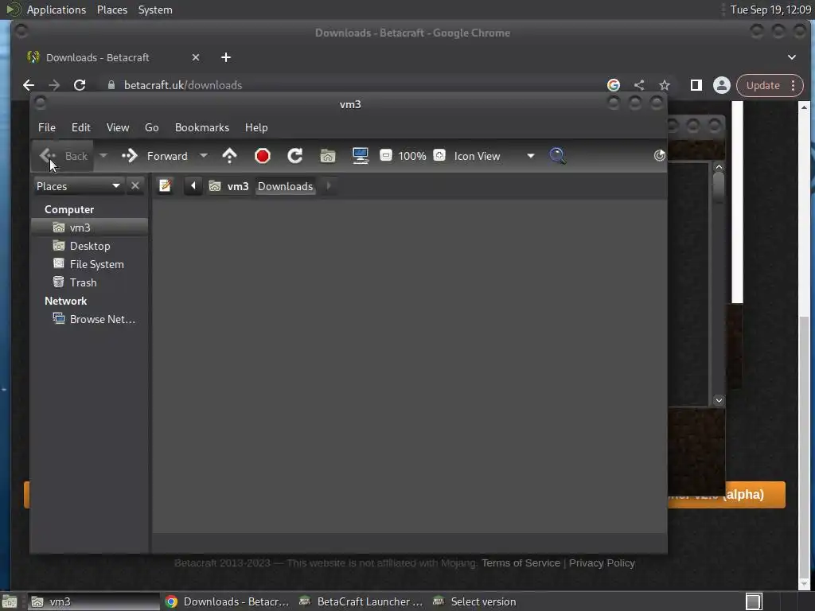Image resolution: width=815 pixels, height=611 pixels.
Task: Open the Chrome tab search chevron
Action: [792, 57]
